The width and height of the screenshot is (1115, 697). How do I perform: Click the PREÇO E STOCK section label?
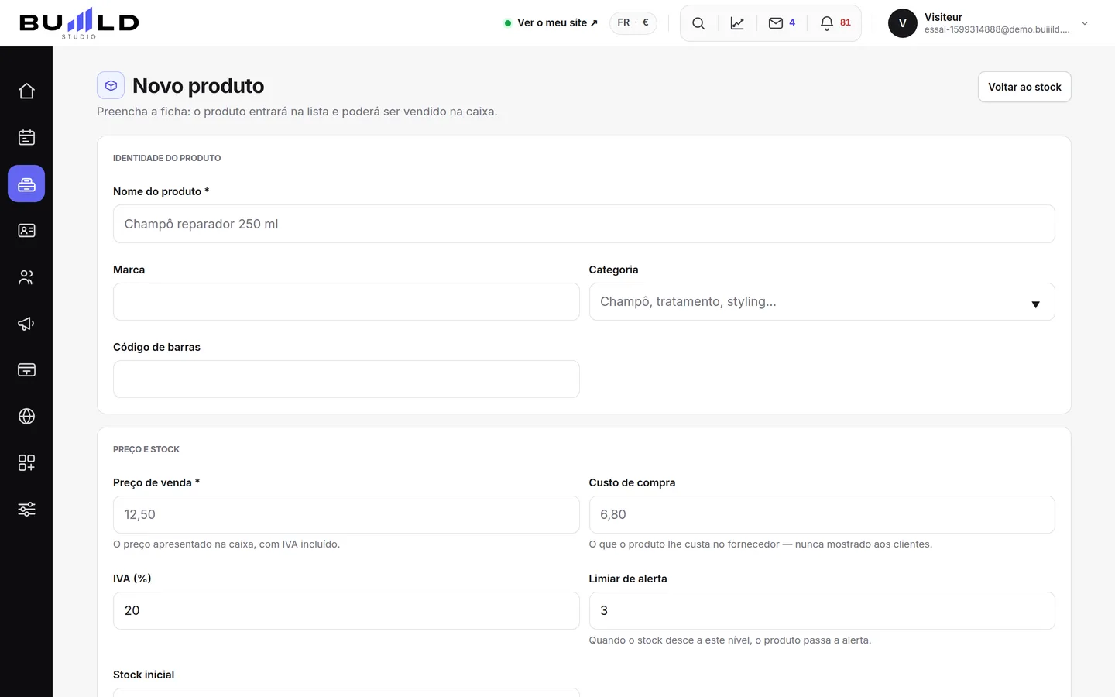[146, 449]
